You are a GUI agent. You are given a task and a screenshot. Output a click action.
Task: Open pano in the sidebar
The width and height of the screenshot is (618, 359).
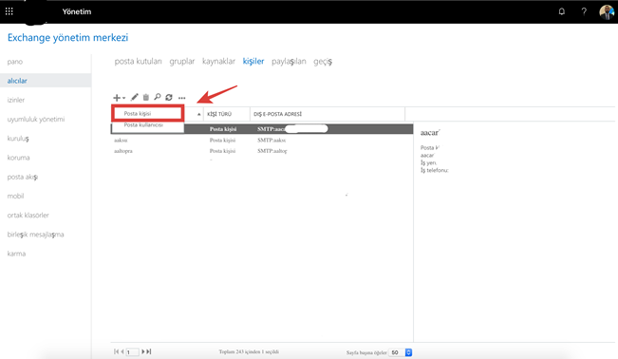tap(15, 62)
